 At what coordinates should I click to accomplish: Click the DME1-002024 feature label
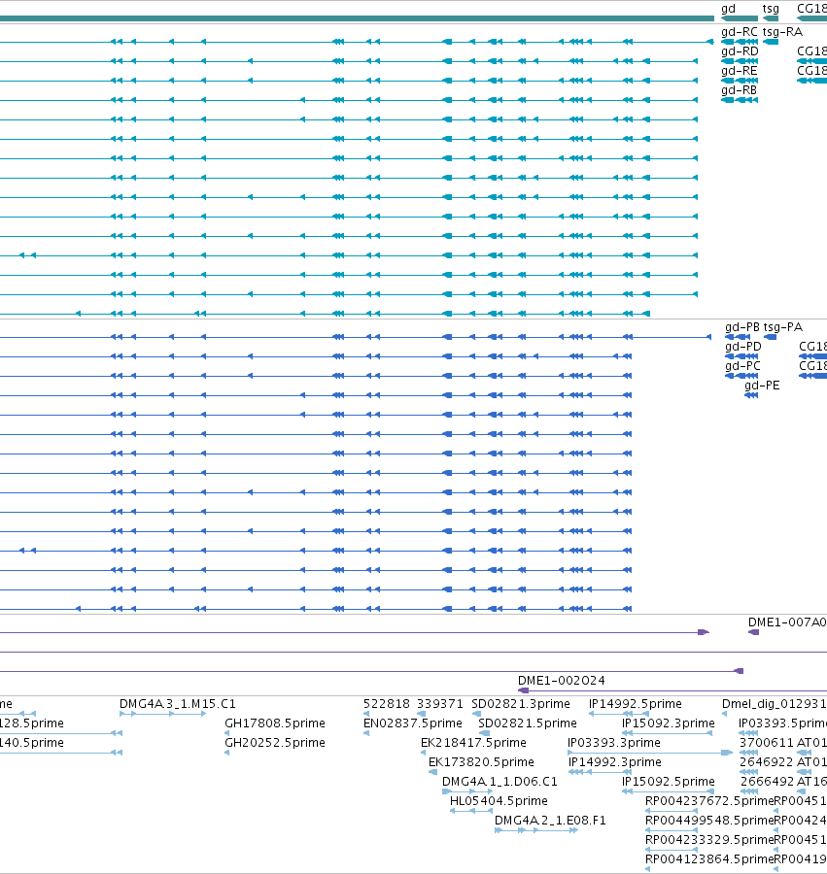(x=562, y=681)
